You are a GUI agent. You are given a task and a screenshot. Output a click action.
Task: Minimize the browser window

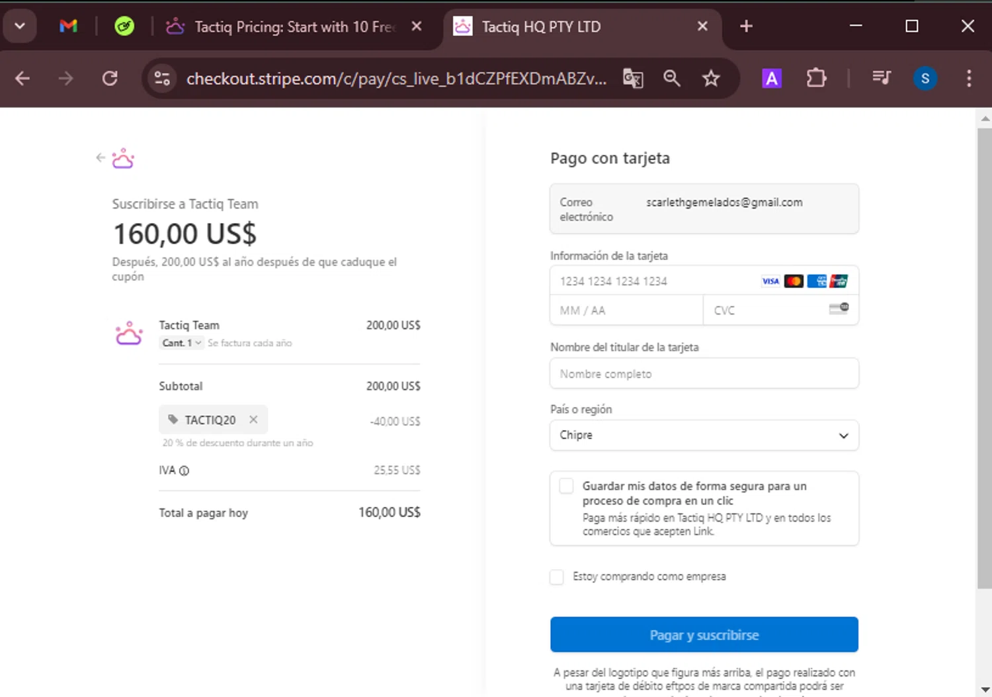856,26
